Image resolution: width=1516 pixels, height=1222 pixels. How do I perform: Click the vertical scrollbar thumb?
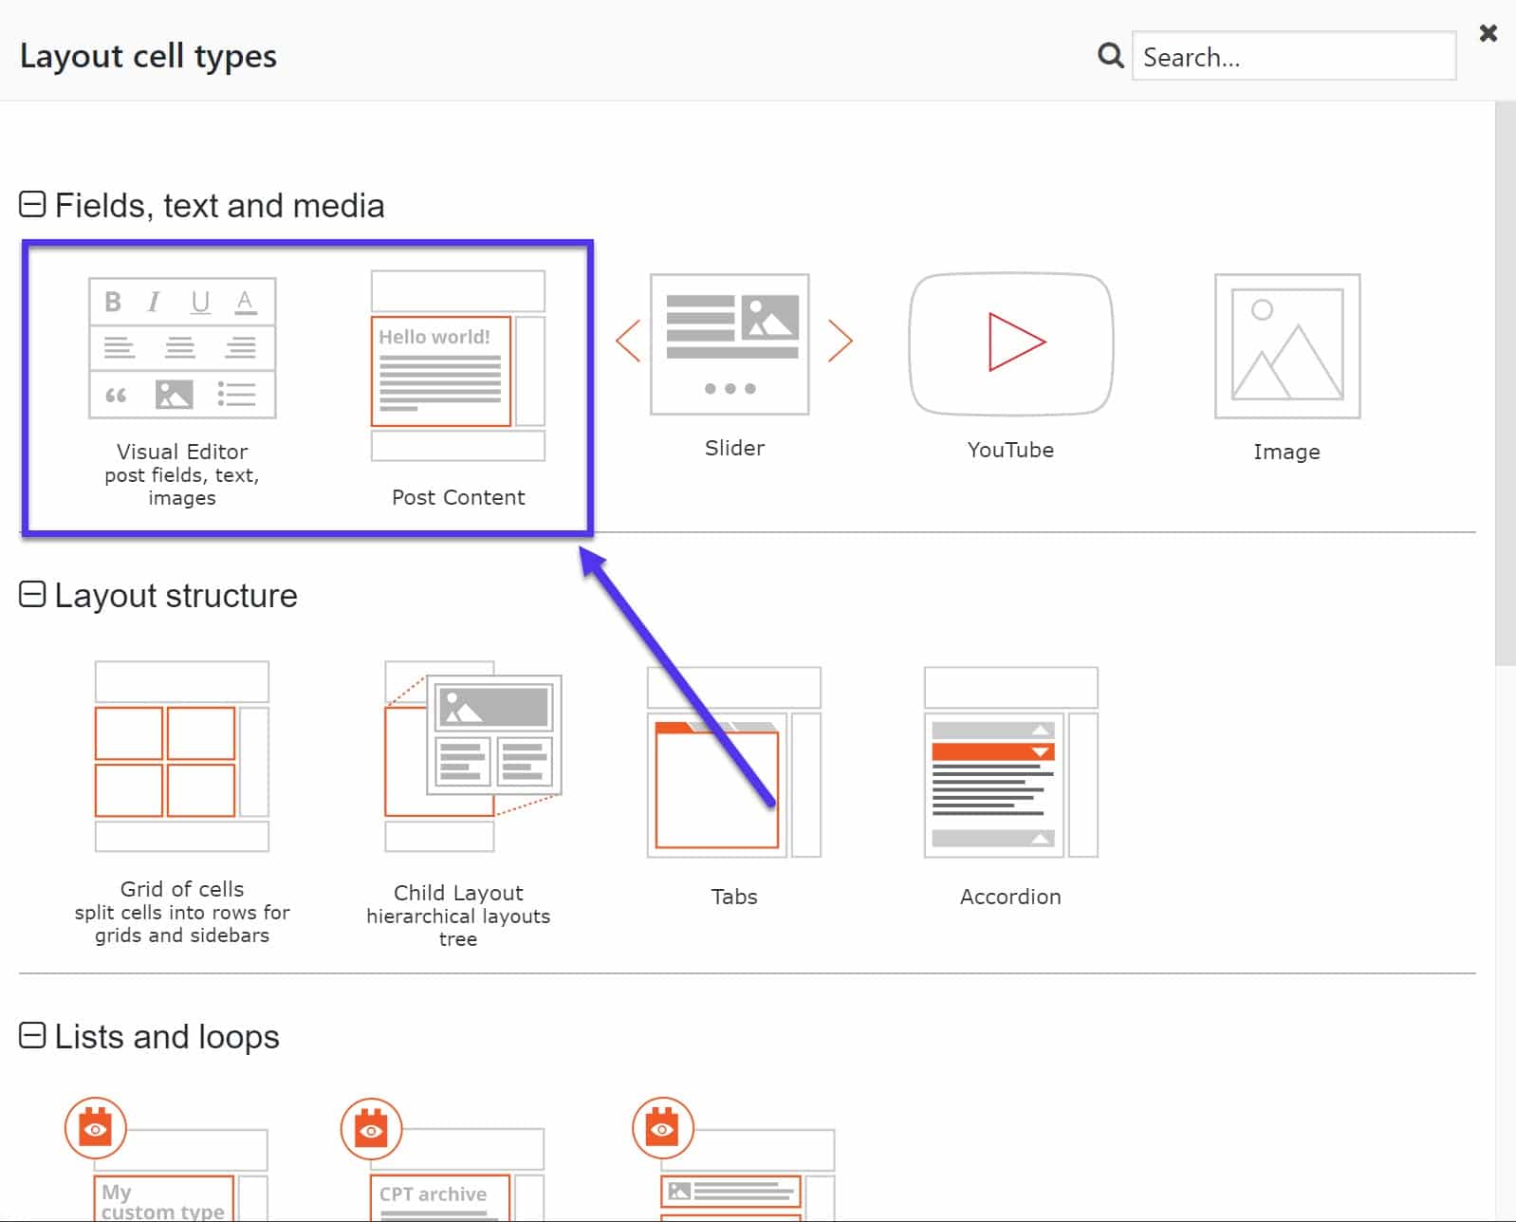coord(1505,380)
